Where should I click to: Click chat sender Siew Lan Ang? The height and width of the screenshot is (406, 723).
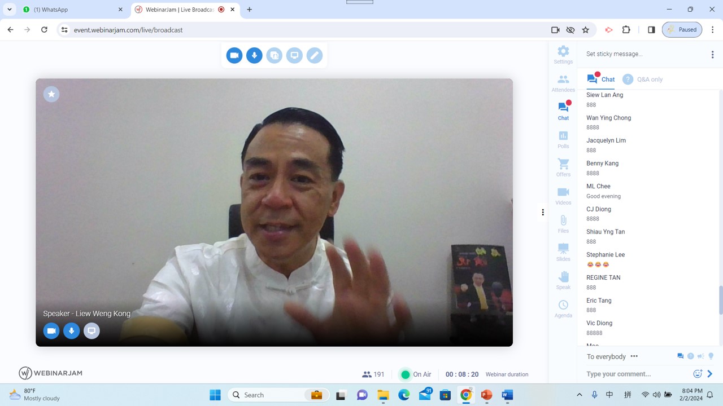click(604, 95)
